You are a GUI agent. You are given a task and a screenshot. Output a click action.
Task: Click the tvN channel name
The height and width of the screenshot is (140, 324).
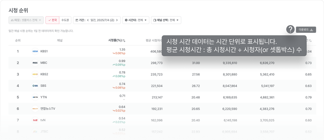[43, 120]
